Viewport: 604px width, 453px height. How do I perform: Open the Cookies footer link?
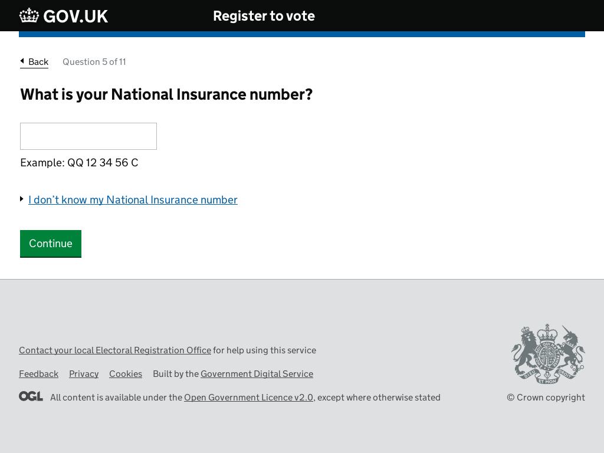click(x=126, y=374)
